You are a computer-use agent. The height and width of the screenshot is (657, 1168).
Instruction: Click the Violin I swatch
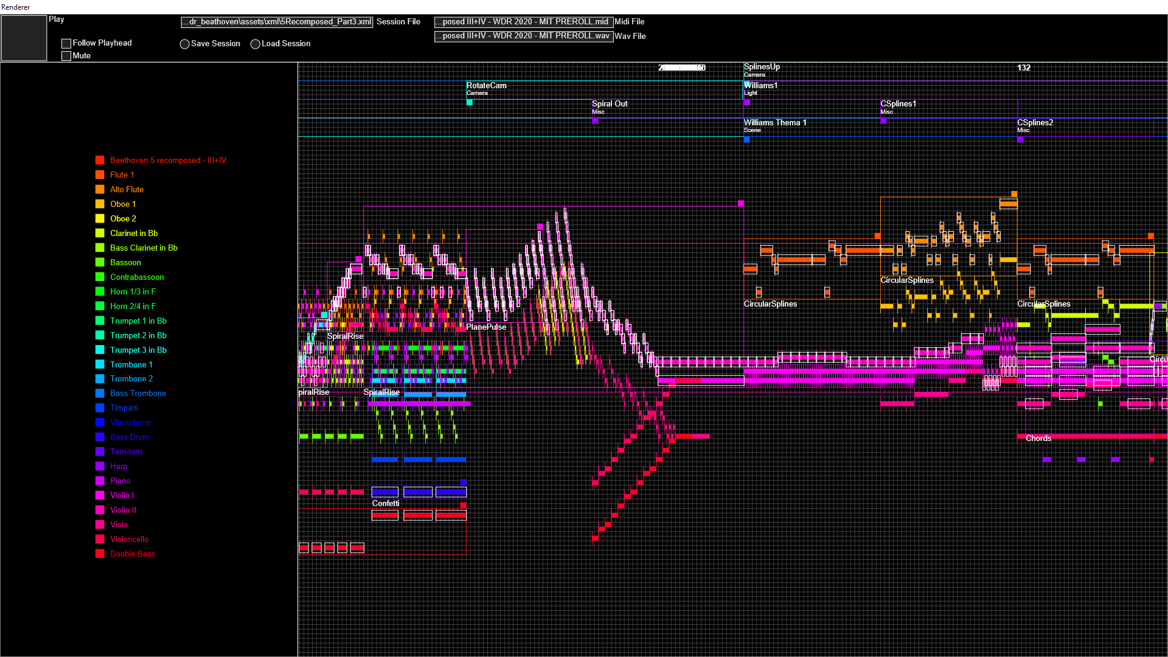point(100,495)
